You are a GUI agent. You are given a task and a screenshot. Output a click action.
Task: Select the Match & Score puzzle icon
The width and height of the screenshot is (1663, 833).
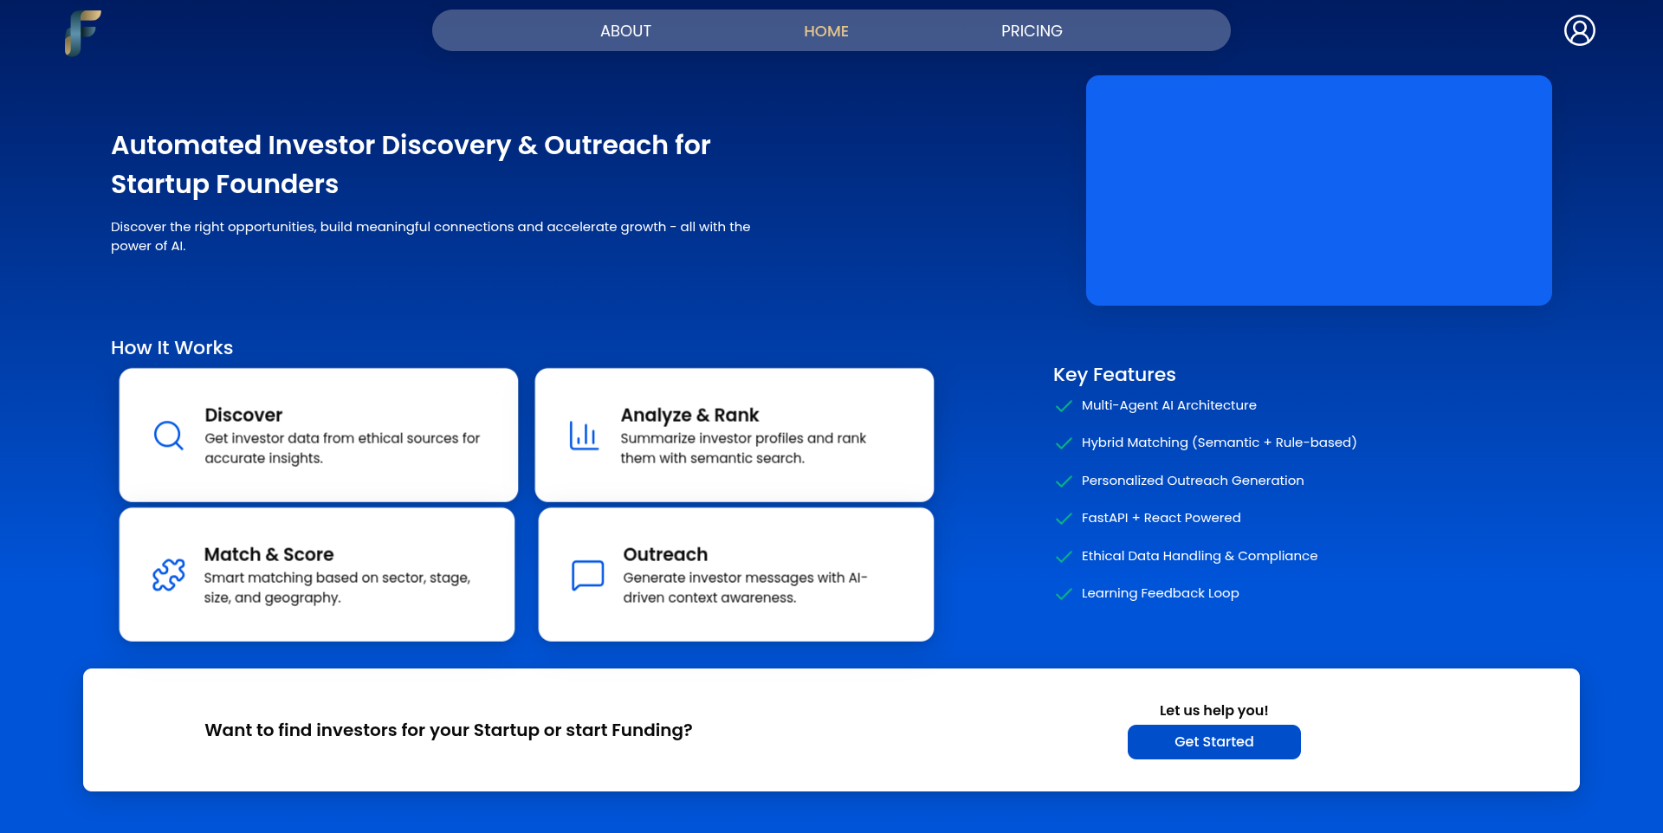point(168,574)
